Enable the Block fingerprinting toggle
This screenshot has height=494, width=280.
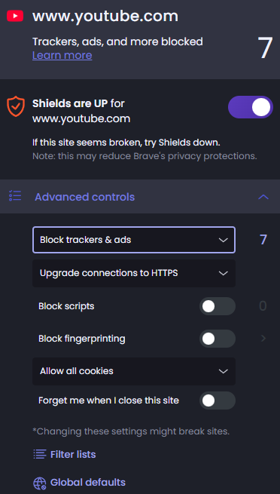pos(217,339)
